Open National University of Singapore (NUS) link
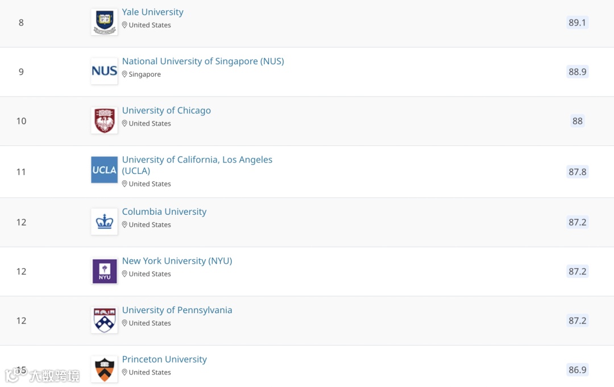The width and height of the screenshot is (614, 387). pyautogui.click(x=203, y=61)
